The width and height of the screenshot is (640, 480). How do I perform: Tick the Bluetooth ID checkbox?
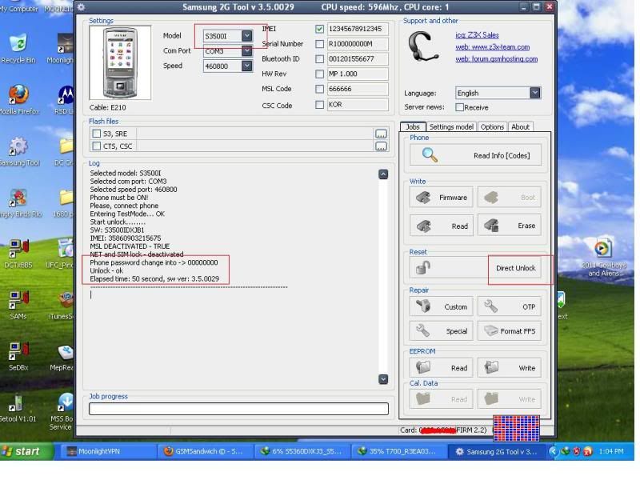pyautogui.click(x=319, y=58)
